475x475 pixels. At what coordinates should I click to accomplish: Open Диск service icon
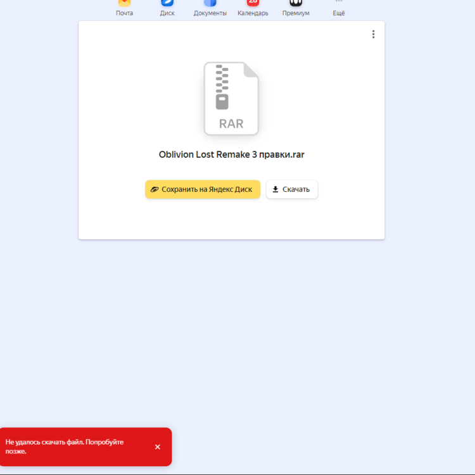coord(167,8)
